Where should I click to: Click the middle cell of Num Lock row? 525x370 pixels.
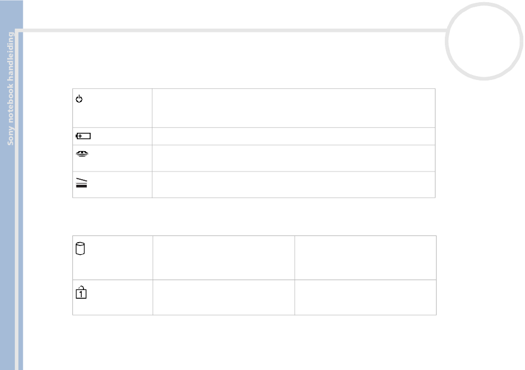(223, 298)
